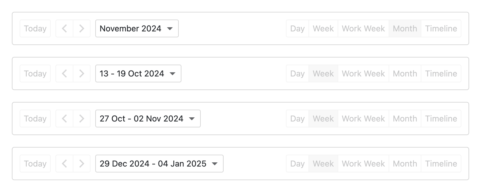Select Day view in the 13 - 19 Oct row

[x=297, y=73]
